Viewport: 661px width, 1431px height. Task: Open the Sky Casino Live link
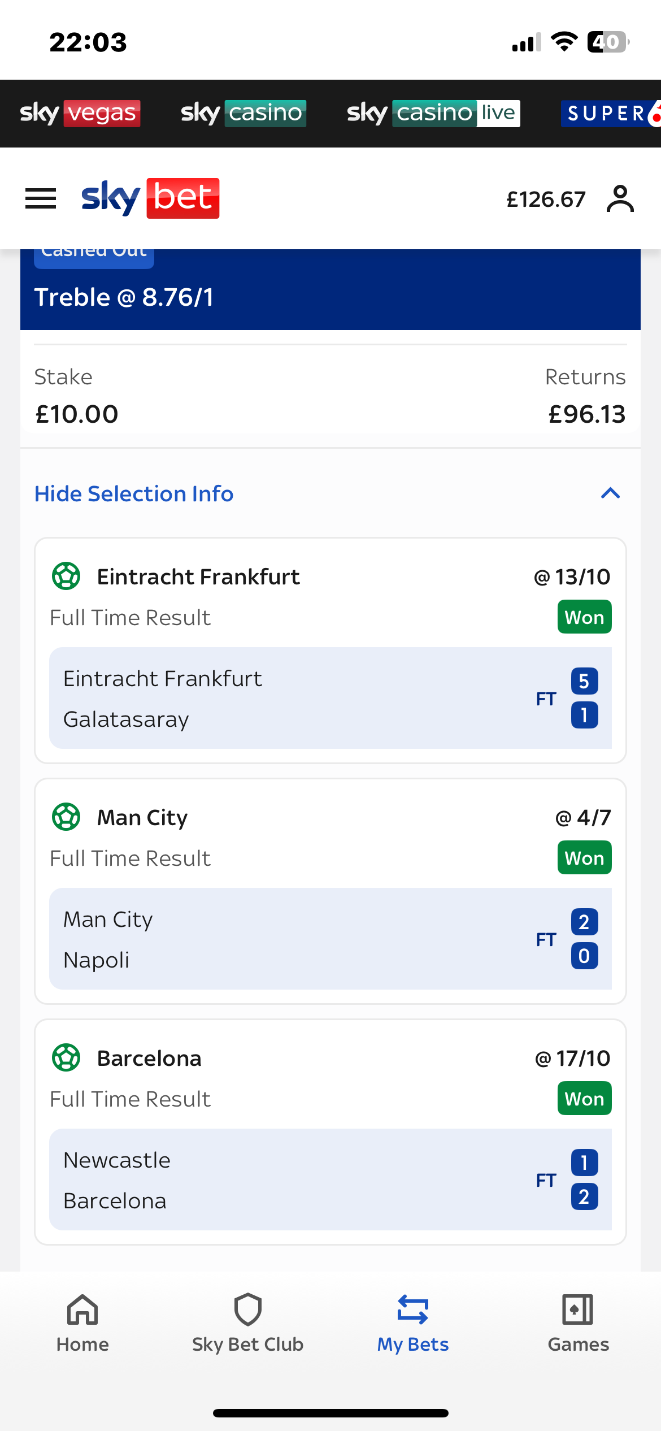pyautogui.click(x=433, y=113)
